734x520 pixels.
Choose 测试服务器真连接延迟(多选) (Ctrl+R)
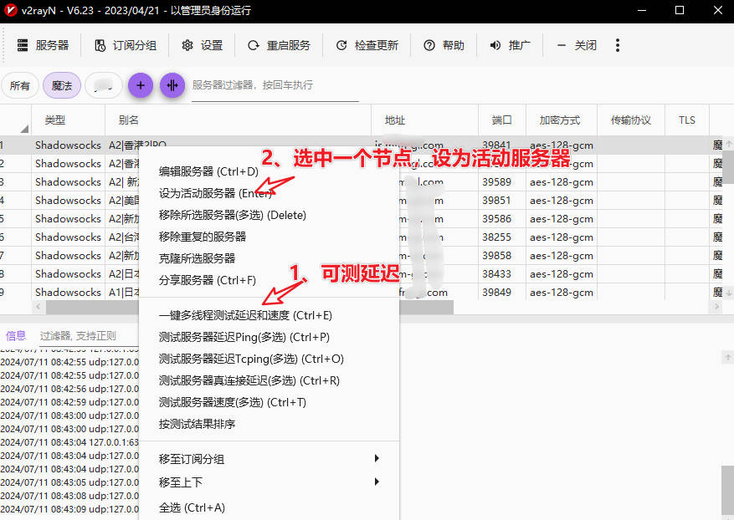269,380
